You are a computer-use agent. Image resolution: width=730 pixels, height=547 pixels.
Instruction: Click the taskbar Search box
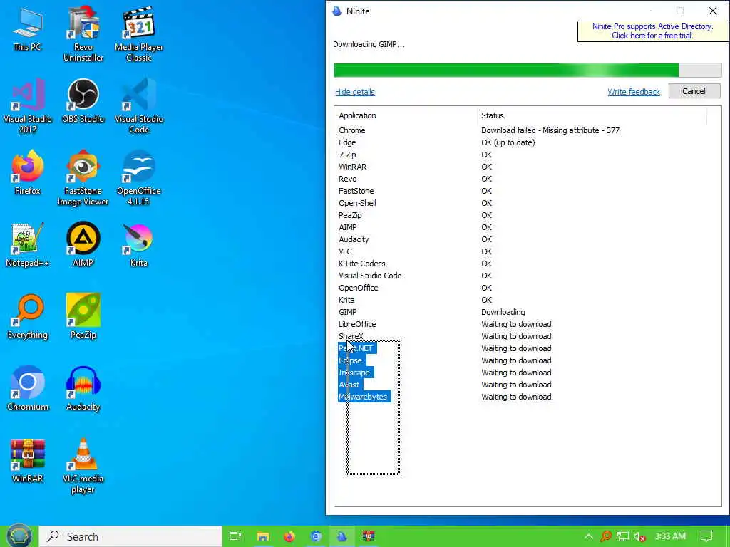tap(130, 536)
